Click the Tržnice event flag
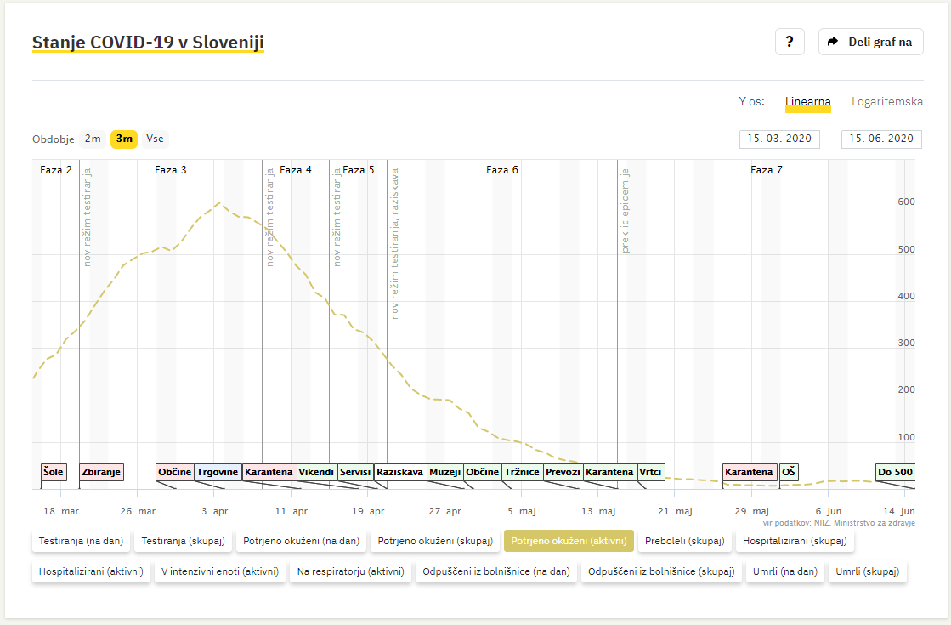The height and width of the screenshot is (625, 951). (522, 472)
